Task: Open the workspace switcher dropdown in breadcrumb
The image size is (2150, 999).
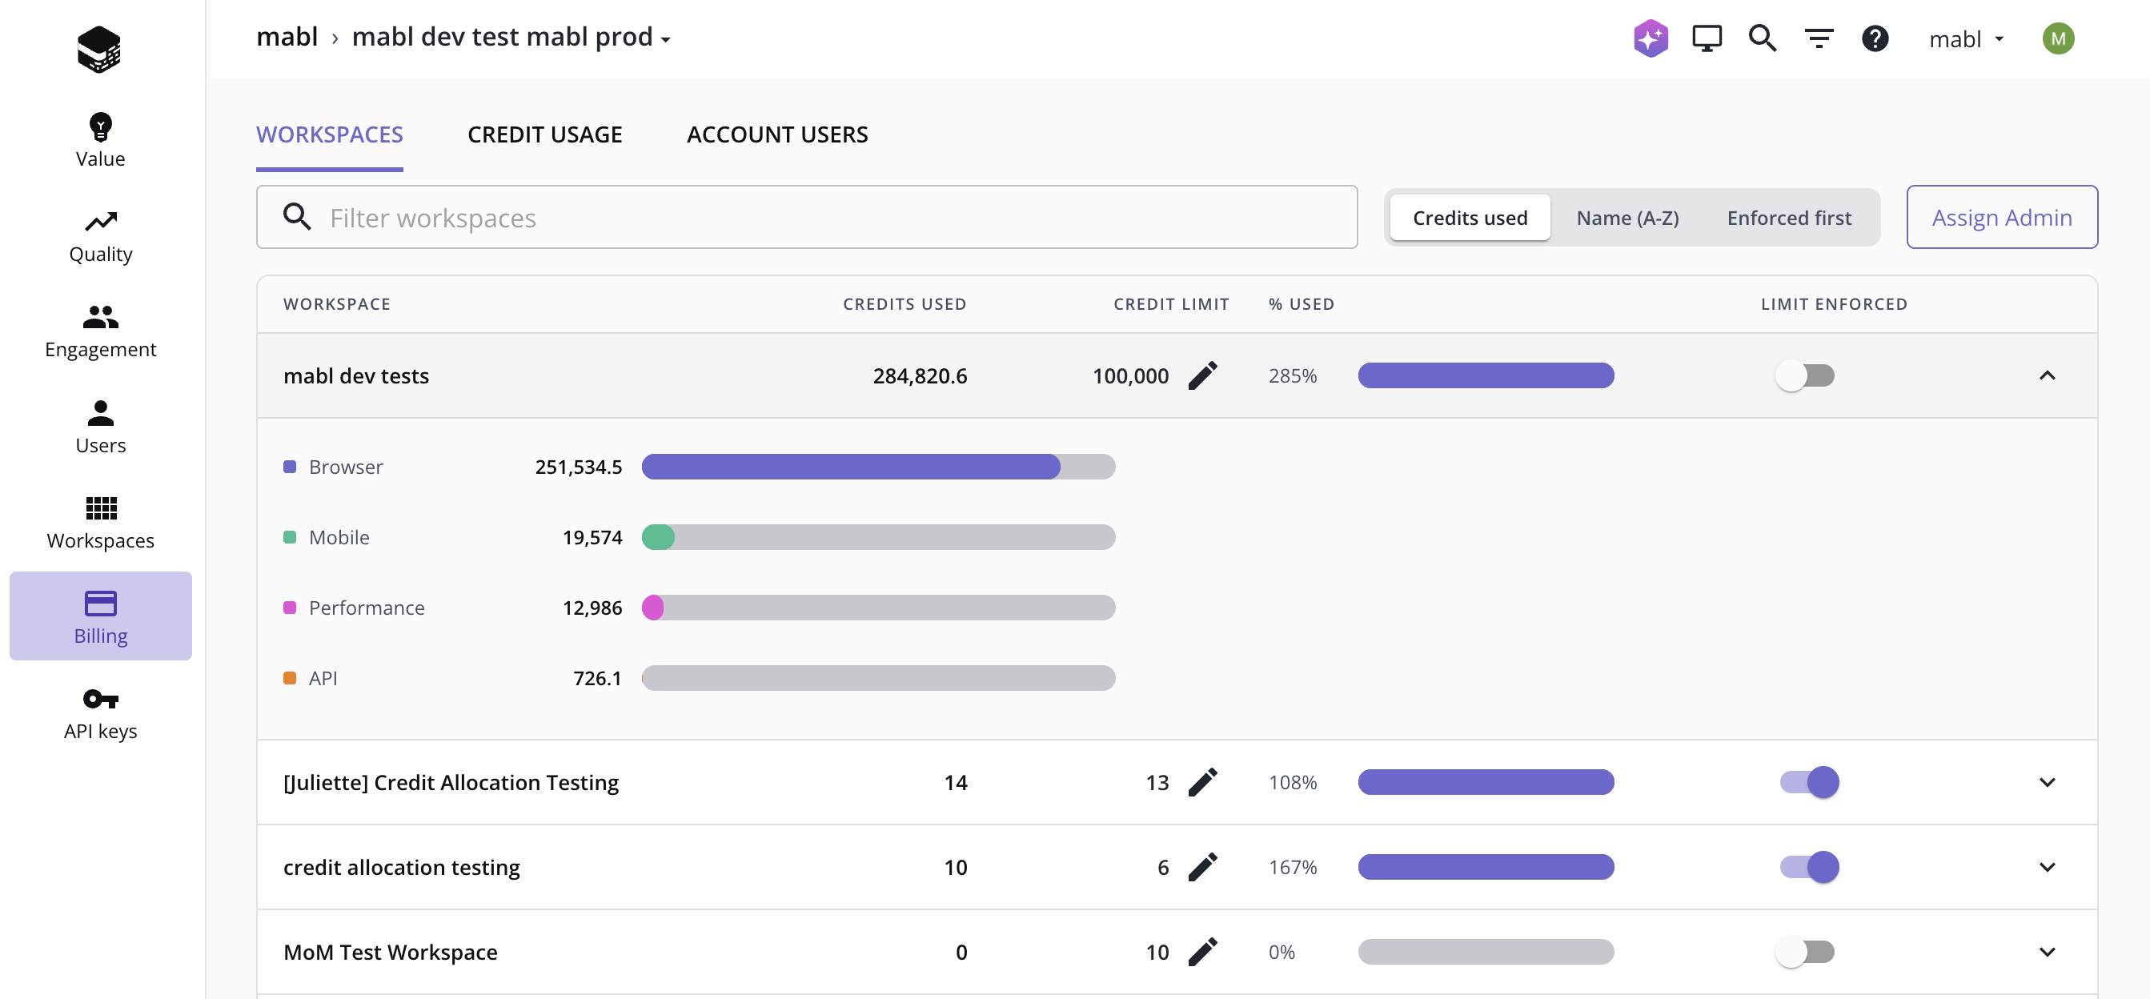Action: [511, 38]
